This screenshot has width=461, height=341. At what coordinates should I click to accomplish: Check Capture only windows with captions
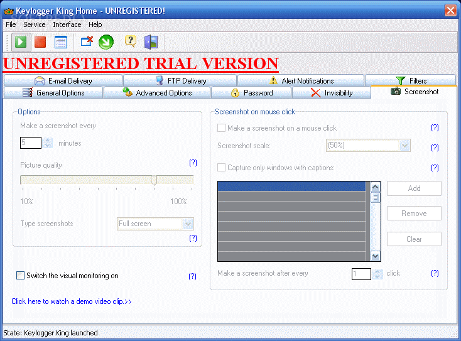tap(221, 167)
